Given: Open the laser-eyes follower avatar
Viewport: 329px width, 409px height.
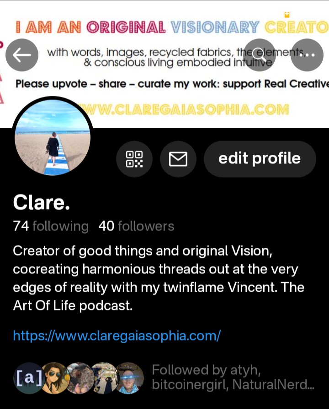Looking at the screenshot, I should (x=129, y=378).
